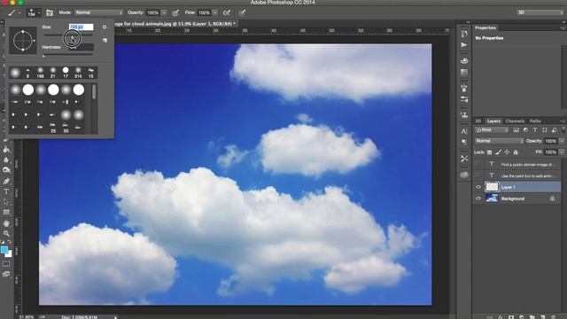567x319 pixels.
Task: Switch to the Layers tab
Action: pos(493,121)
